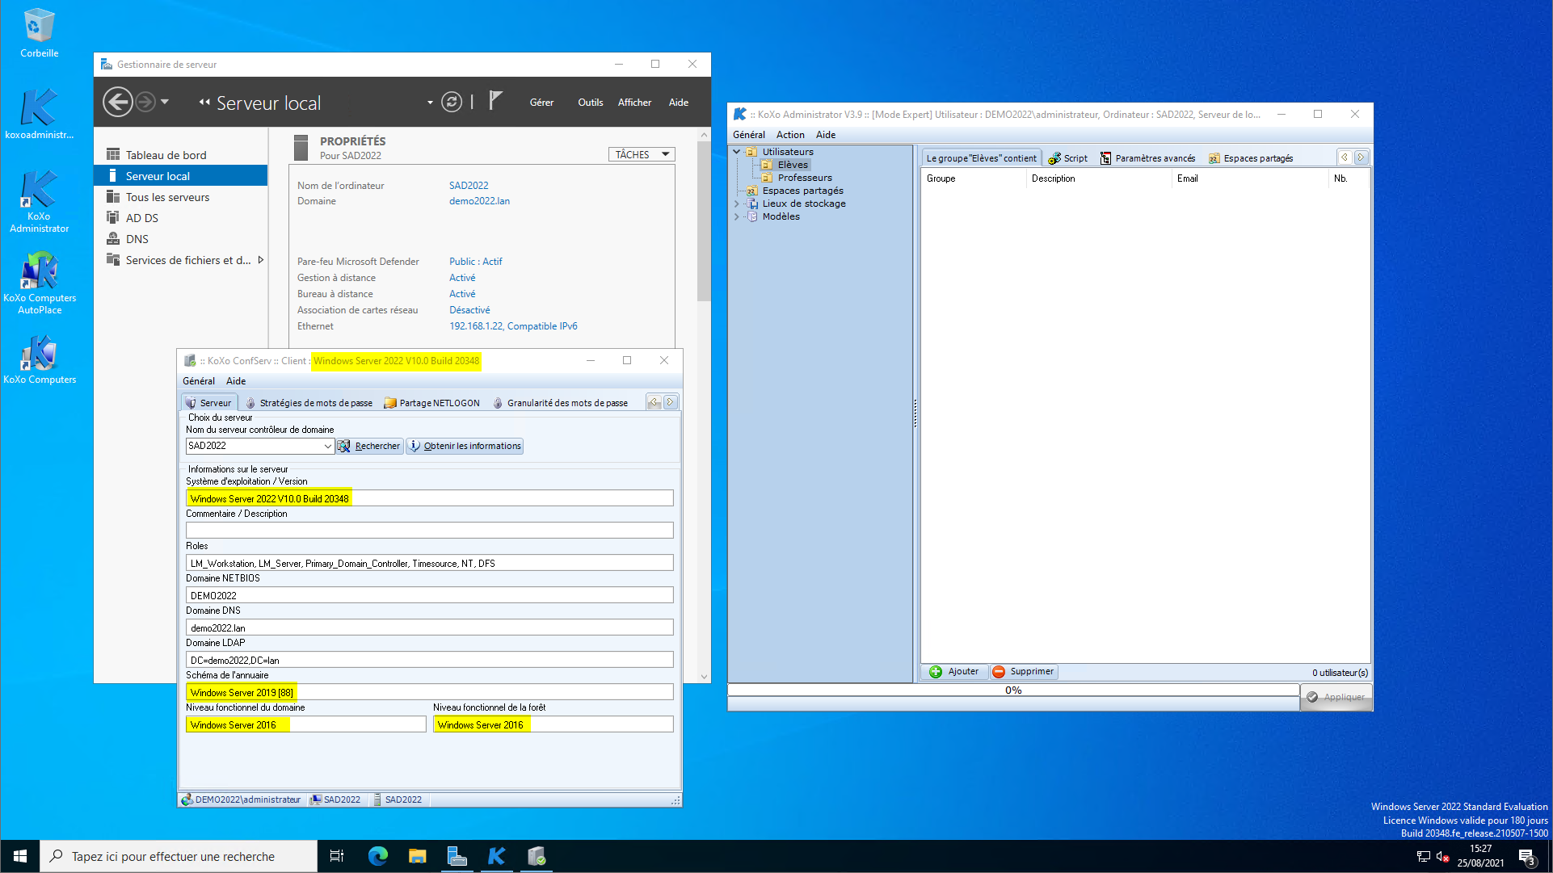1553x873 pixels.
Task: Collapse the Utilisateurs tree node
Action: tap(736, 152)
